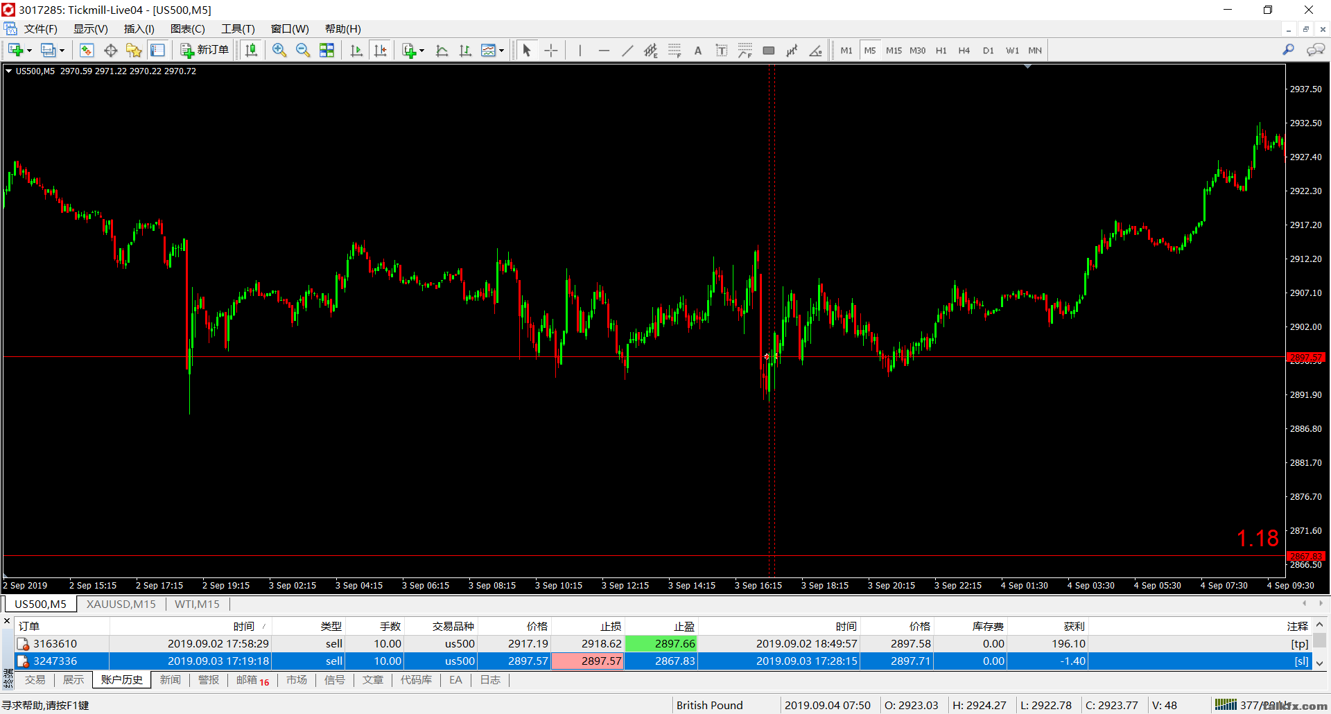This screenshot has height=714, width=1331.
Task: Open the 邮箱 mailbox tab
Action: click(252, 680)
